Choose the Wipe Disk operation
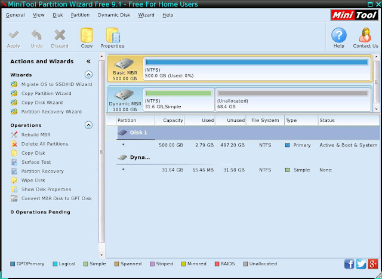 pyautogui.click(x=33, y=180)
